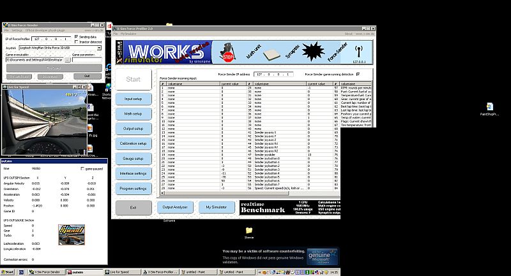Toggle the game paused checkbox in outsim
The width and height of the screenshot is (511, 276).
pyautogui.click(x=82, y=169)
